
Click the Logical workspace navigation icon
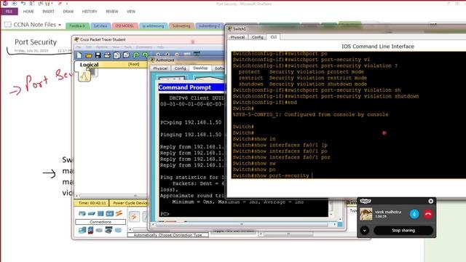point(84,76)
